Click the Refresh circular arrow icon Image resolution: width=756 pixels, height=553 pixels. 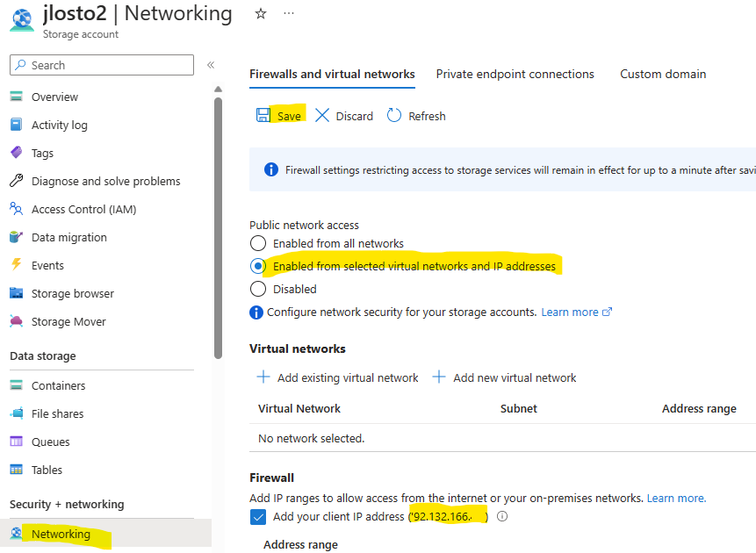point(394,115)
